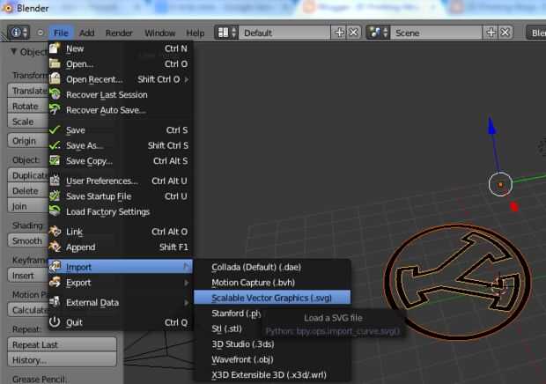Click the Save checkmark icon
This screenshot has height=384, width=546.
tap(55, 129)
